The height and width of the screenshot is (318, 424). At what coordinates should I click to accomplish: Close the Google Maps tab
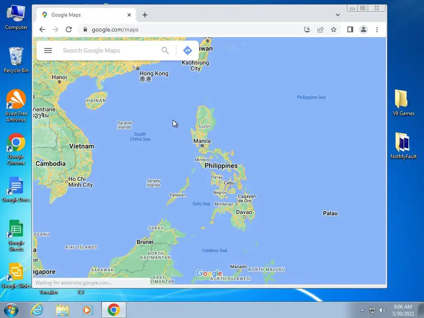tap(129, 15)
